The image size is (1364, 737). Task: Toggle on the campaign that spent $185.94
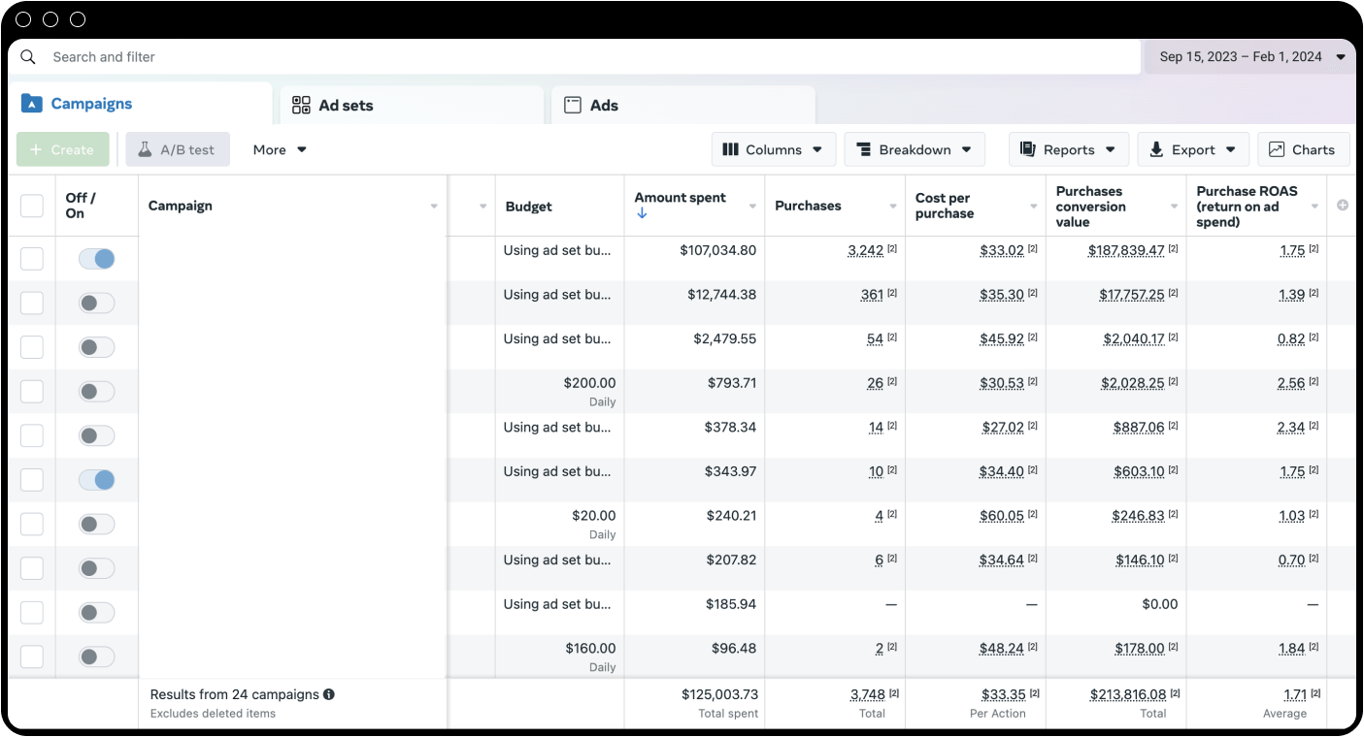(x=97, y=613)
